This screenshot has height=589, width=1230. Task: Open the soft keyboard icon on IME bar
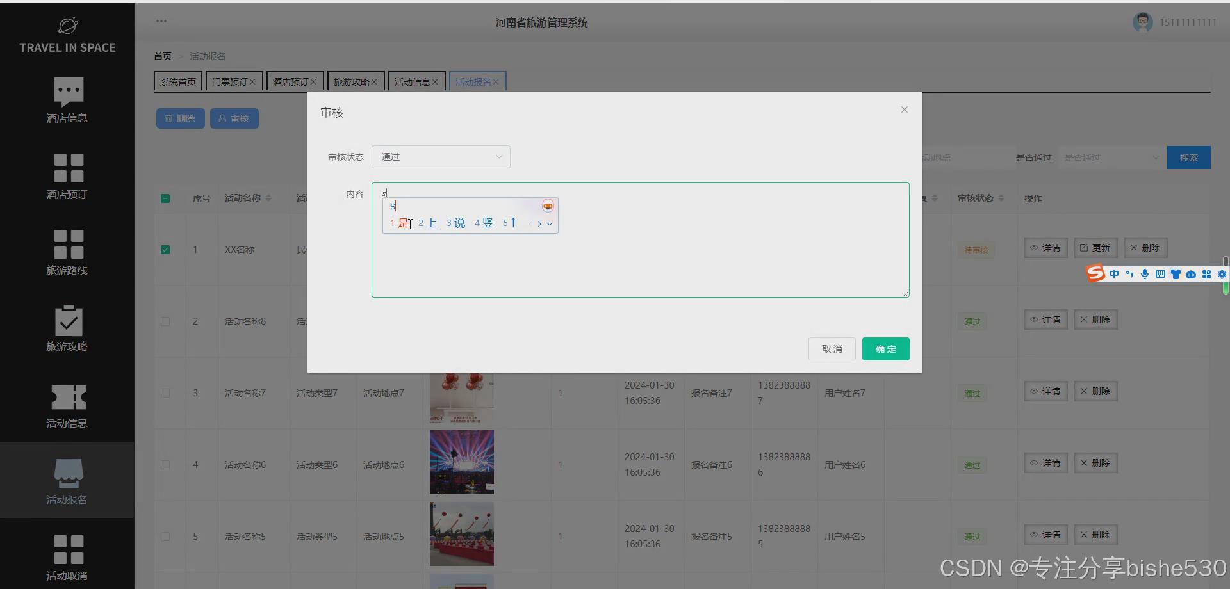click(1160, 274)
